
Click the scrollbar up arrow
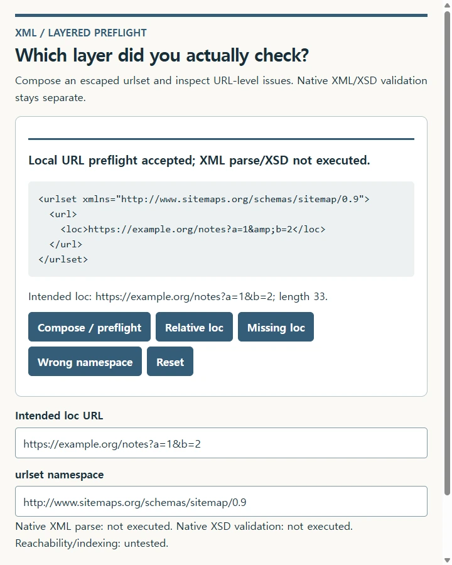447,5
